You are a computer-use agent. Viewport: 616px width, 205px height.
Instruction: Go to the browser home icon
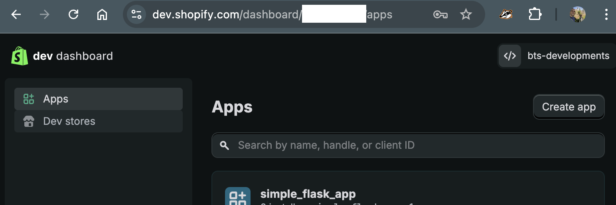pyautogui.click(x=102, y=15)
